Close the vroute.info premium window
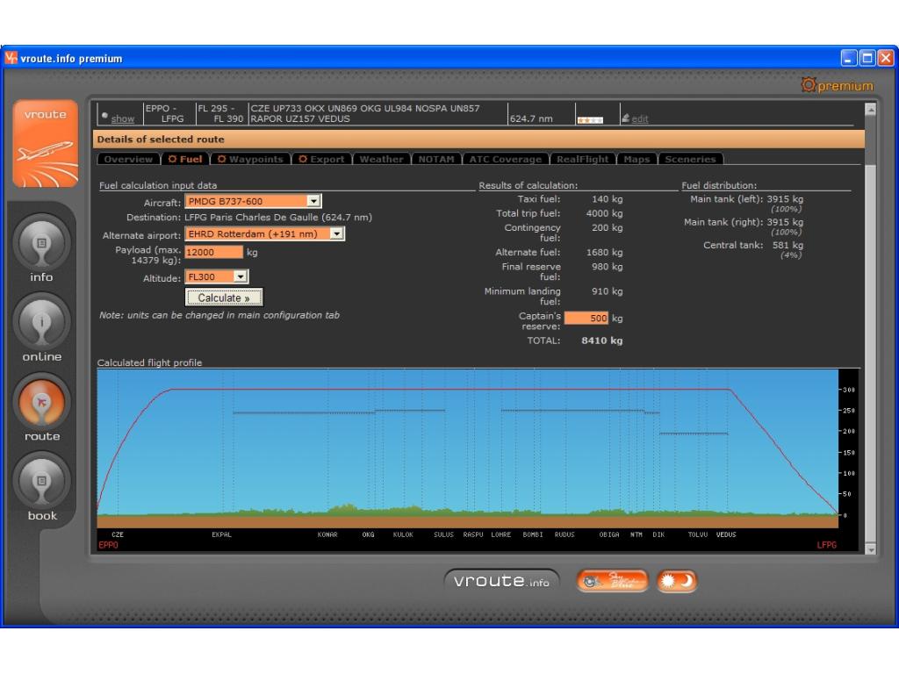The width and height of the screenshot is (899, 674). (885, 58)
